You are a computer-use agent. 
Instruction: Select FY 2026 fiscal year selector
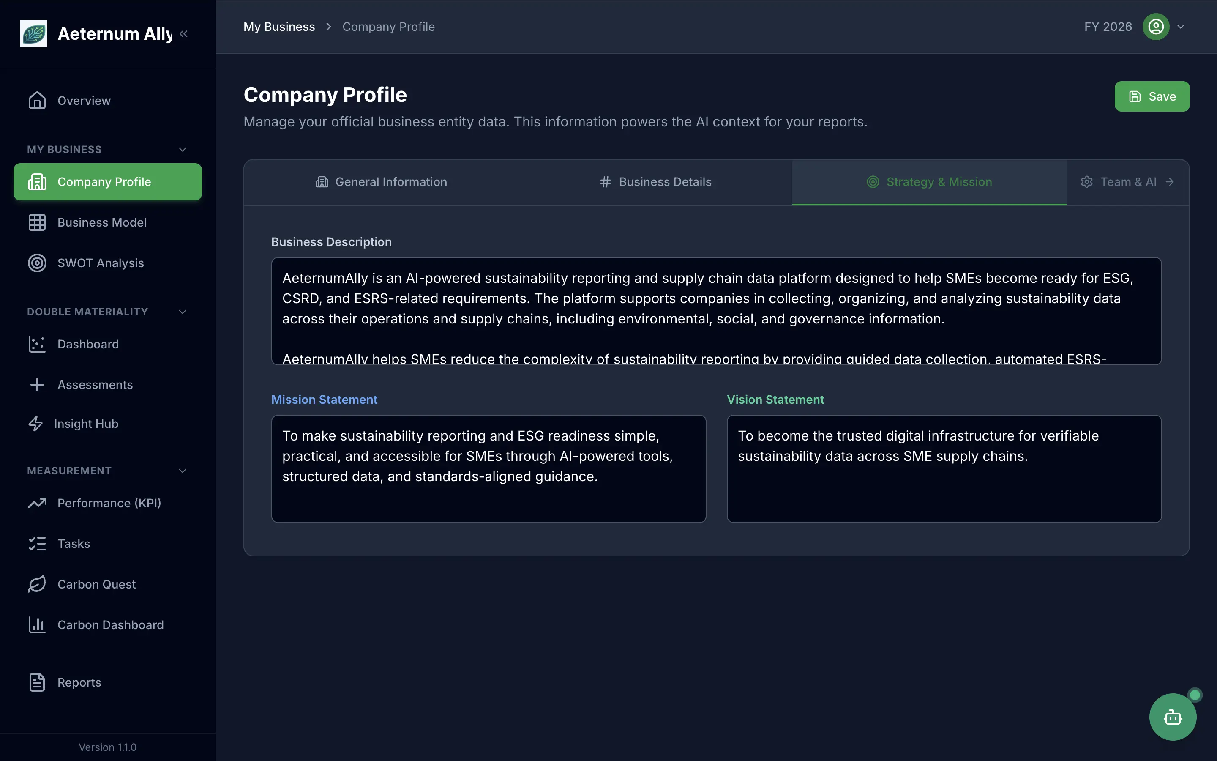[1108, 27]
